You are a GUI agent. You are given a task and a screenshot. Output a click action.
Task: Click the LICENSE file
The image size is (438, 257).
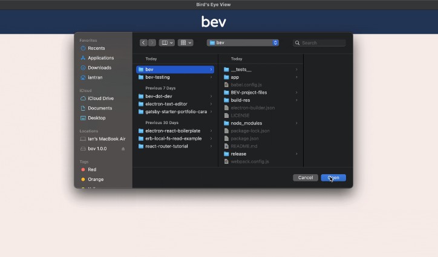261,115
